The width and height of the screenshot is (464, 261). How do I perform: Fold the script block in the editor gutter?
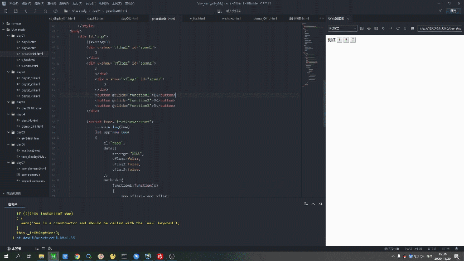click(58, 122)
